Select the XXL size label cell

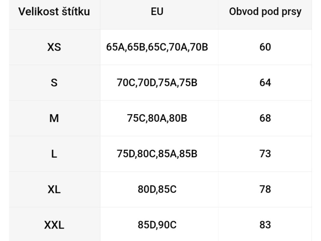pos(54,225)
